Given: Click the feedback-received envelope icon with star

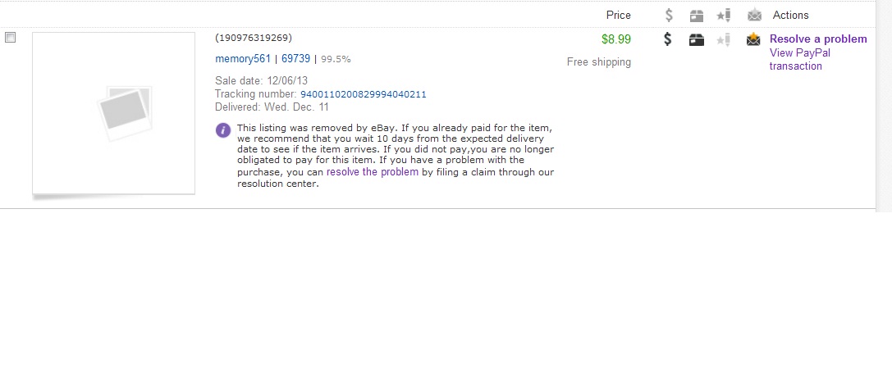Looking at the screenshot, I should pyautogui.click(x=753, y=39).
